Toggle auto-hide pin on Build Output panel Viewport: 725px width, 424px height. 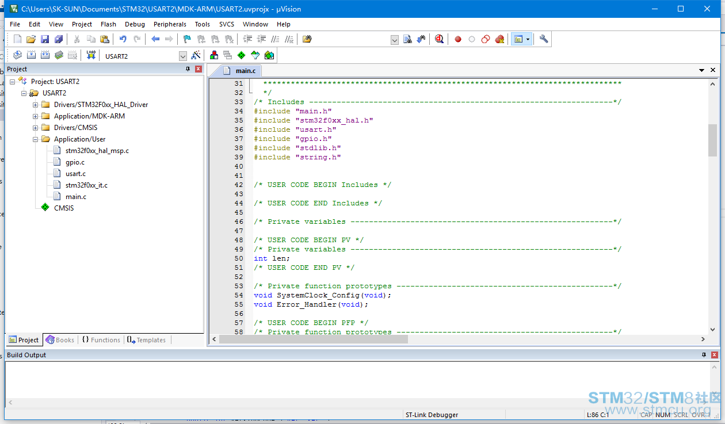704,355
